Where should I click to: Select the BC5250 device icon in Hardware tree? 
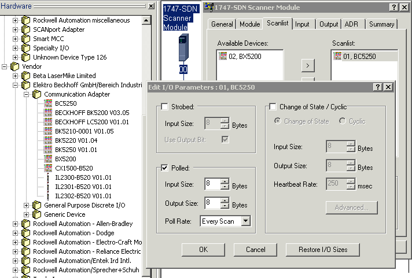point(48,103)
